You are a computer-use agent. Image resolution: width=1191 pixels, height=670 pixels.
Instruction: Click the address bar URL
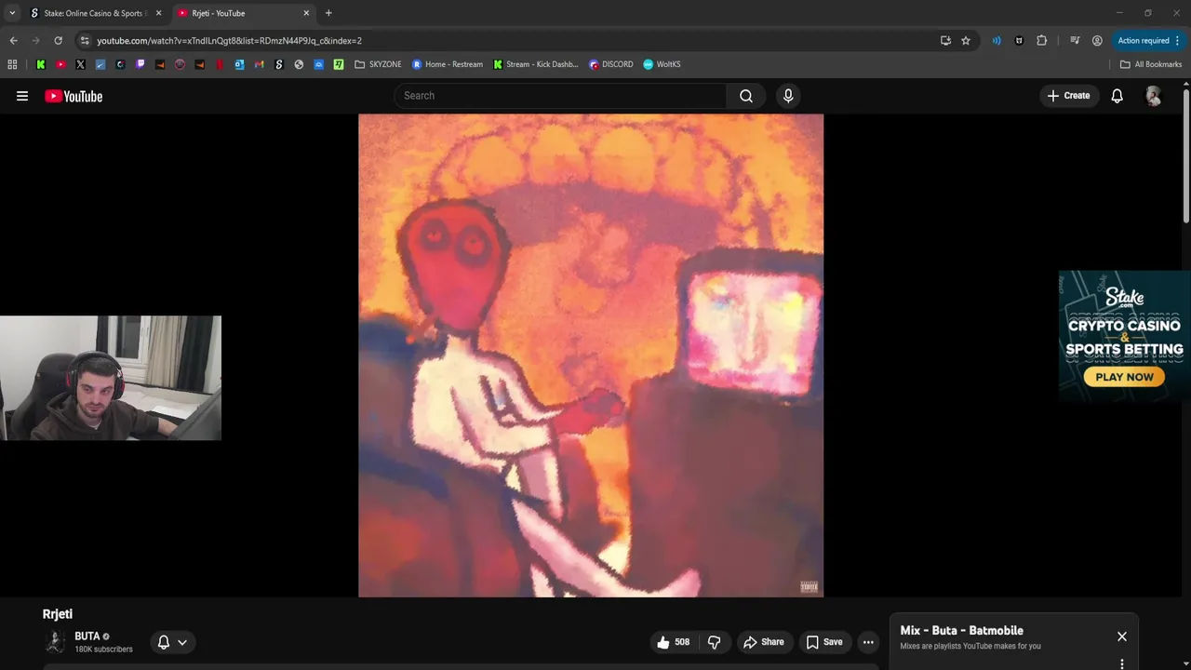229,41
